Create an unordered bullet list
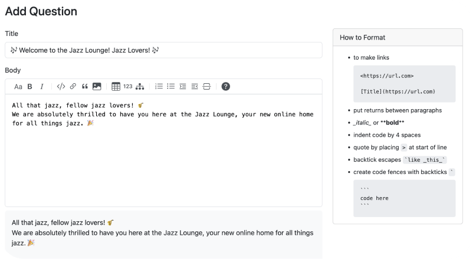Image resolution: width=472 pixels, height=259 pixels. [171, 86]
